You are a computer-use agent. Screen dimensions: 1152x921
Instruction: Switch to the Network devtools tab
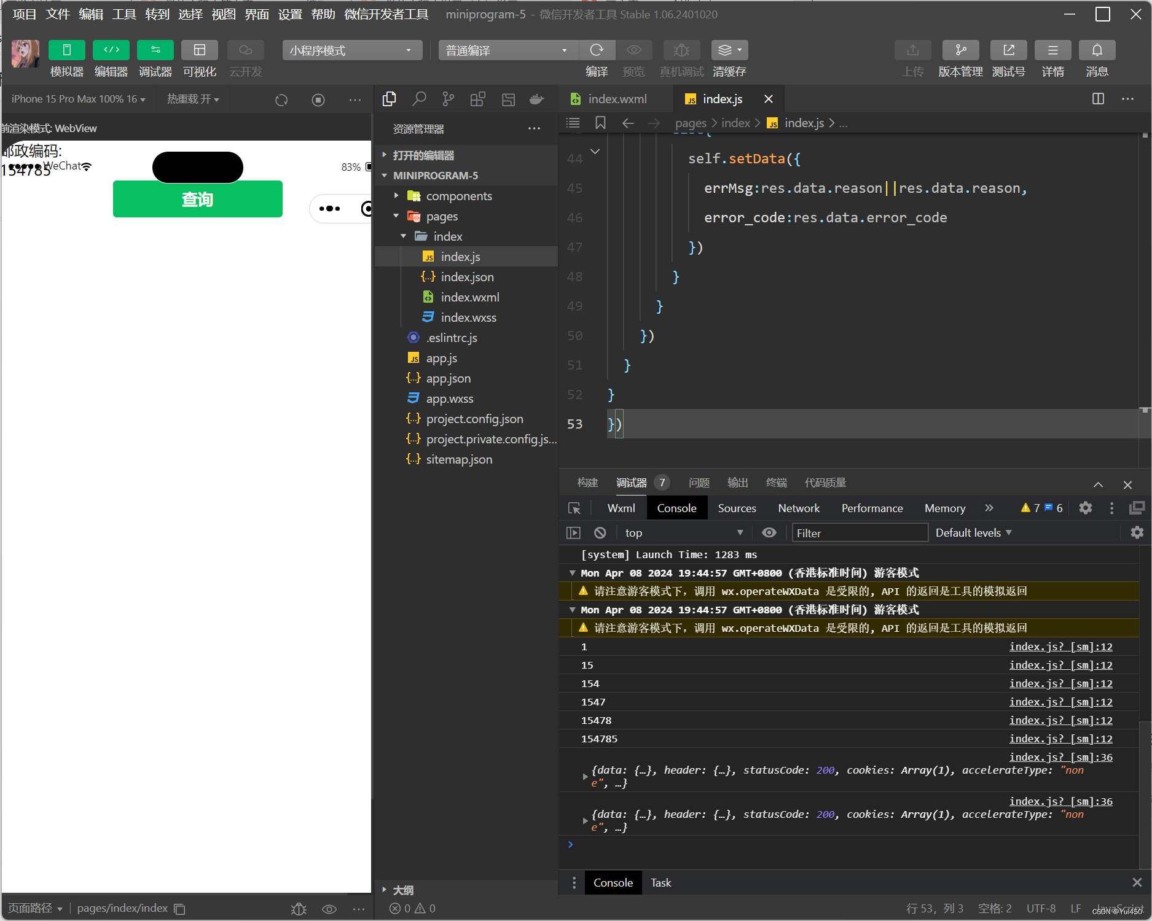[799, 508]
